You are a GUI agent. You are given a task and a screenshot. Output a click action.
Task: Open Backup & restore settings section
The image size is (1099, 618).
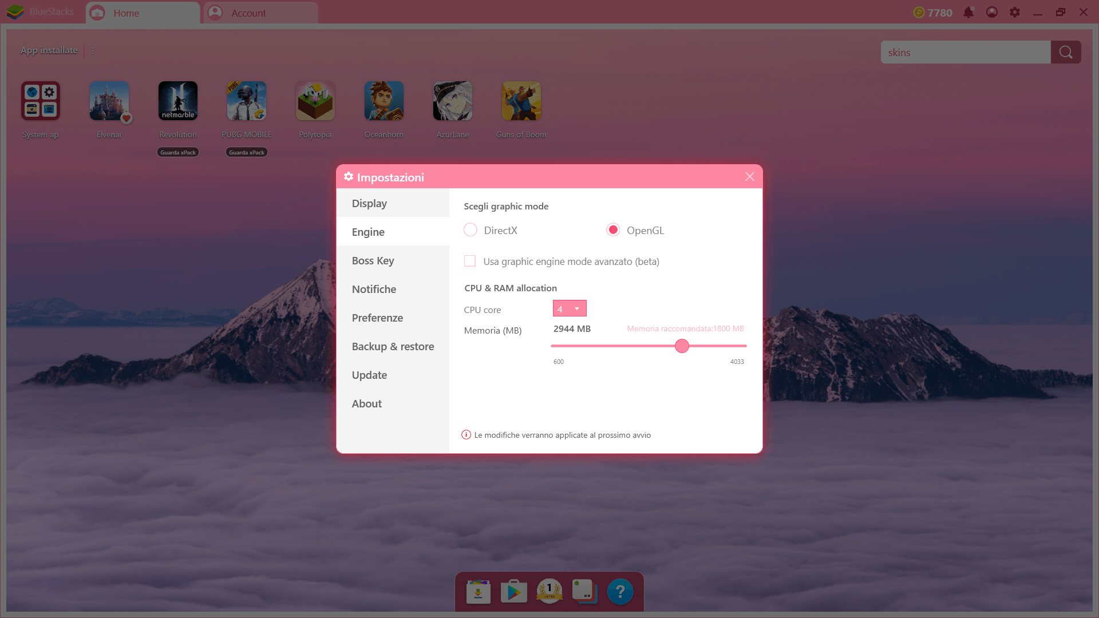393,346
